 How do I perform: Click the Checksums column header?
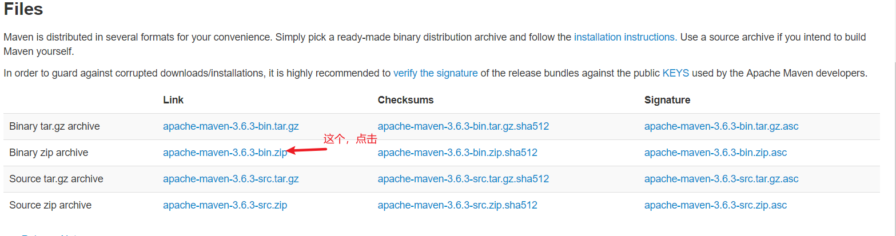coord(405,100)
